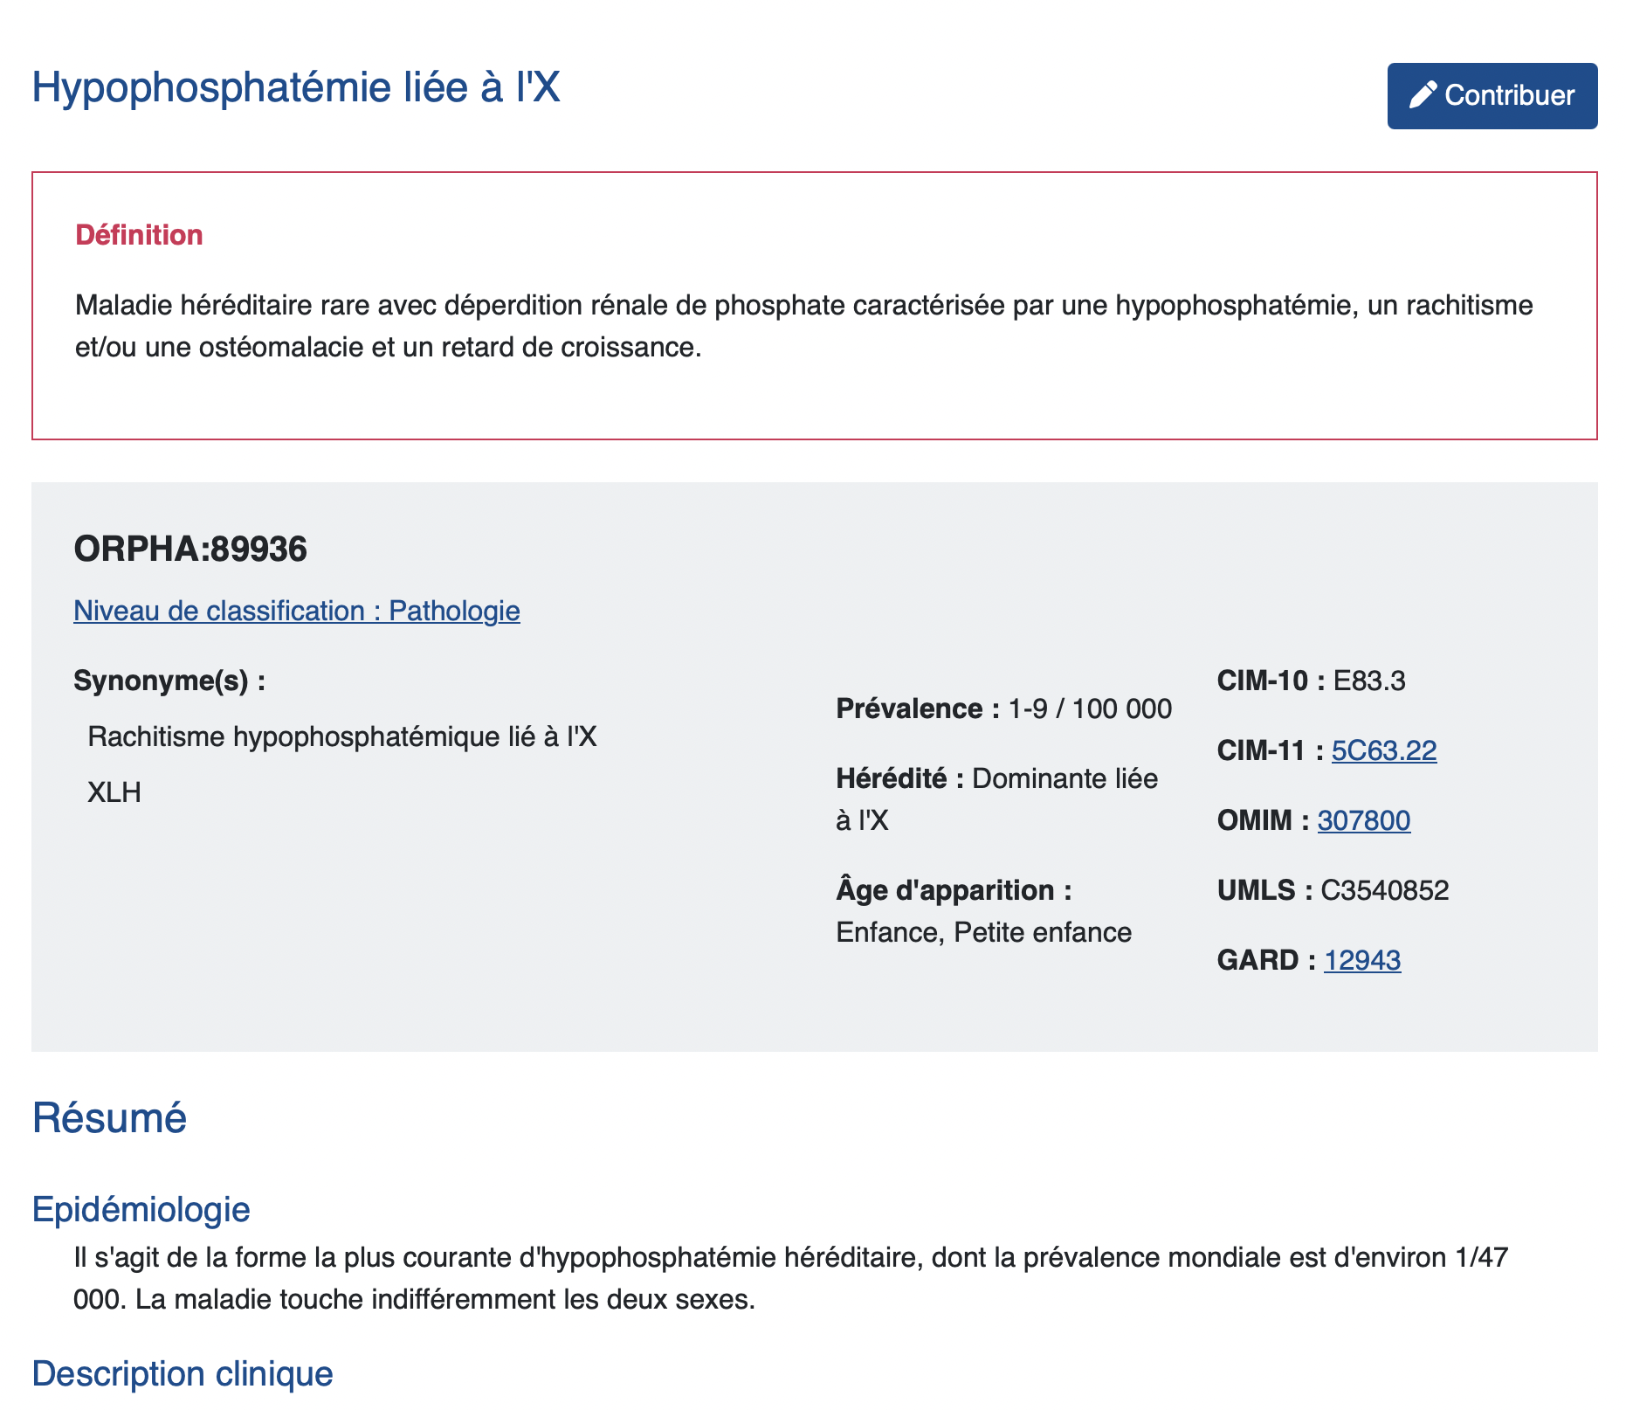Click the pencil icon in the Contribuer button
The width and height of the screenshot is (1626, 1410).
tap(1423, 95)
